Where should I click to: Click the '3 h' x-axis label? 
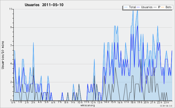pyautogui.click(x=33, y=102)
